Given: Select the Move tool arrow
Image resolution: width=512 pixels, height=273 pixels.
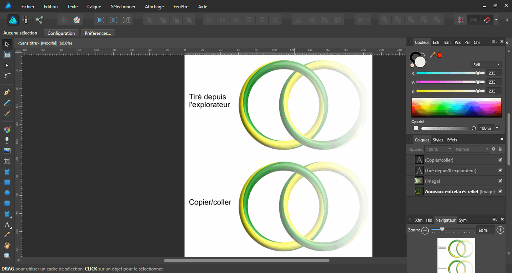Looking at the screenshot, I should coord(7,44).
